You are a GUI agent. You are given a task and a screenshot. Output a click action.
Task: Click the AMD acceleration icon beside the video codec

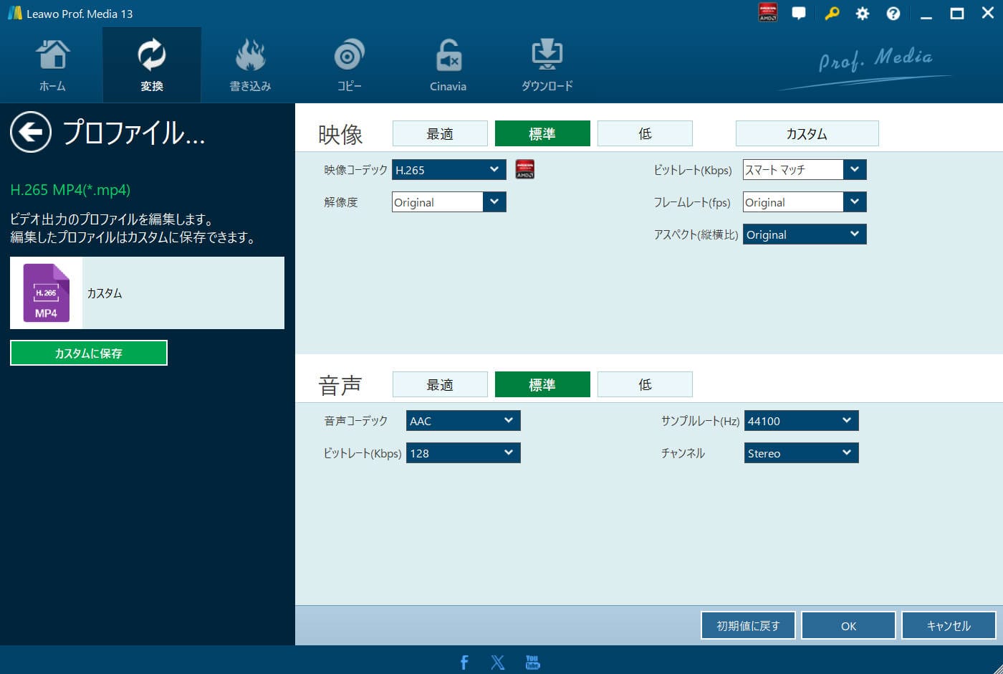[524, 169]
